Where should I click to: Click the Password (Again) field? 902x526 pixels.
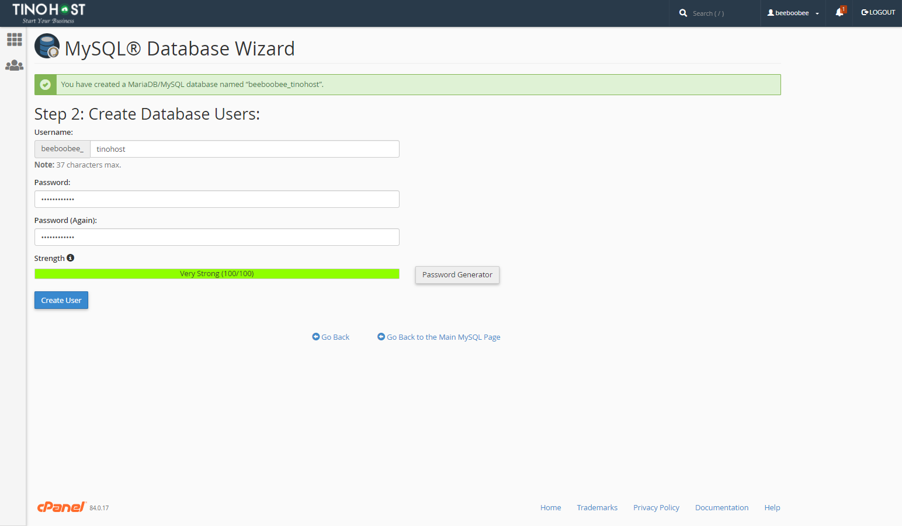pos(217,237)
